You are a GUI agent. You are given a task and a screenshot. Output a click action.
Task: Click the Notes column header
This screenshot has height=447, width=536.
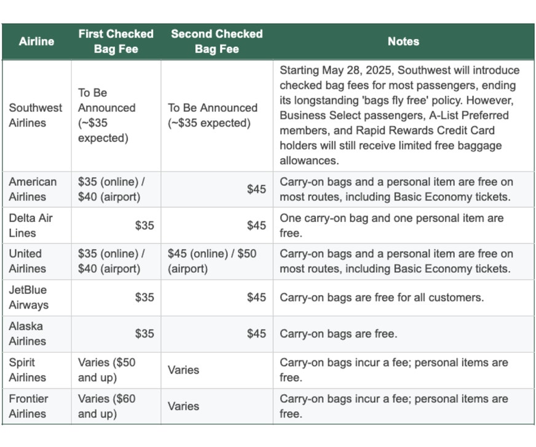[x=403, y=41]
